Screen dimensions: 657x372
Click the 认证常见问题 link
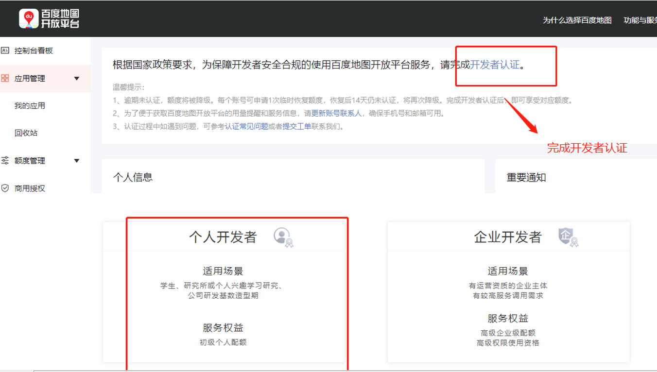tap(246, 127)
